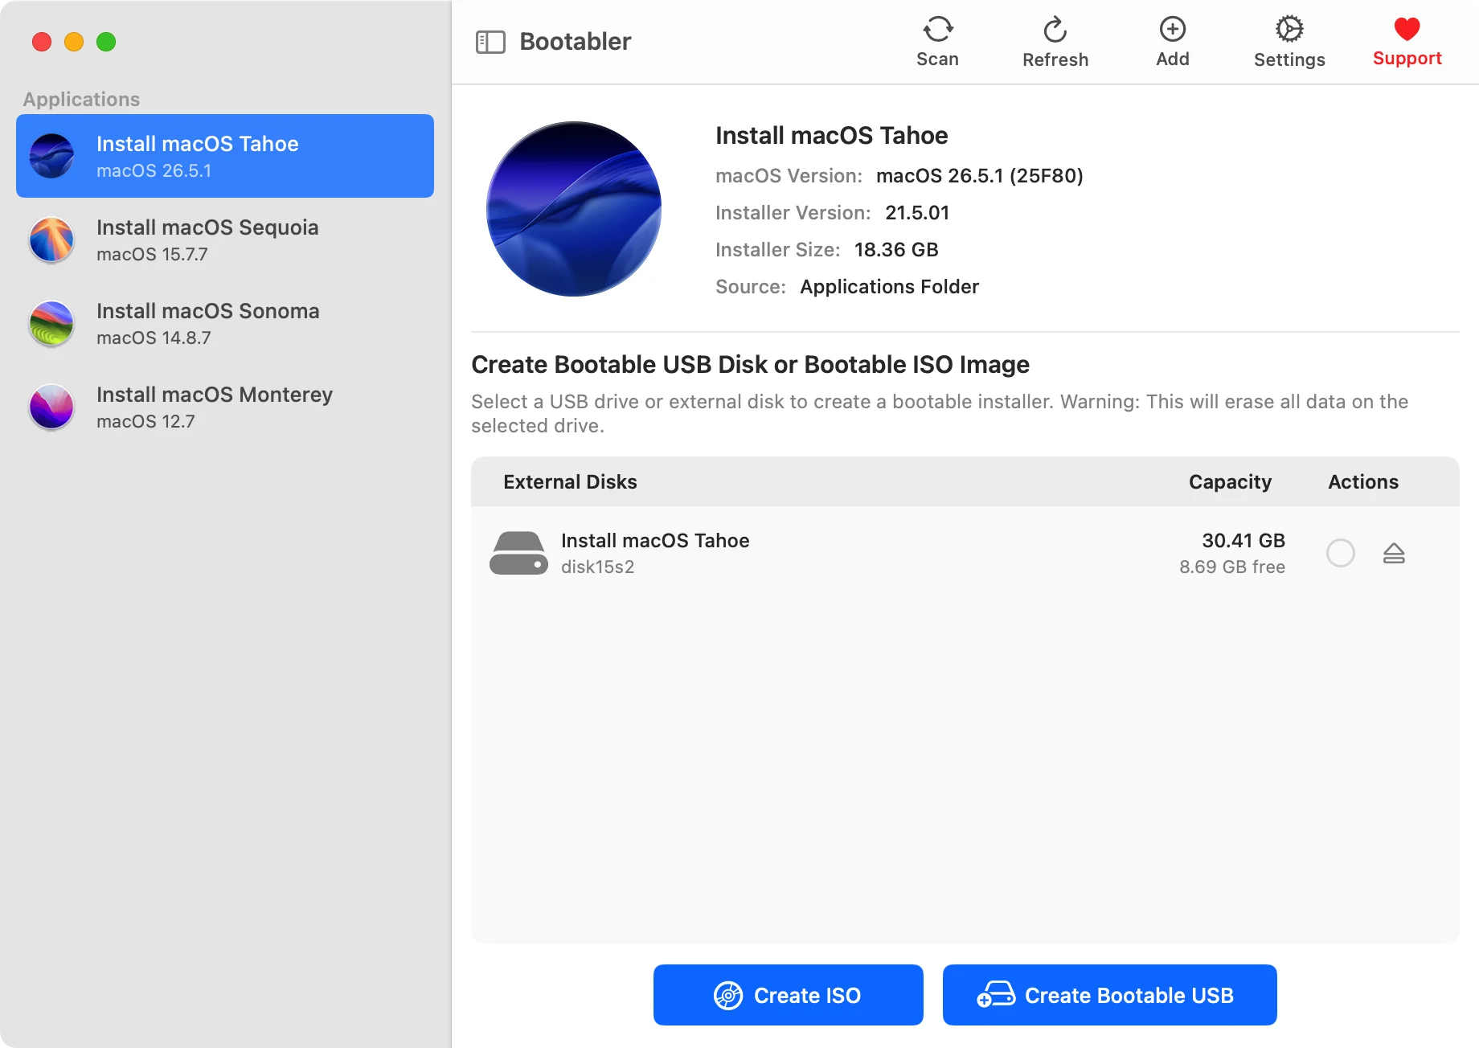This screenshot has height=1048, width=1479.
Task: Toggle the sidebar panel icon
Action: pos(490,42)
